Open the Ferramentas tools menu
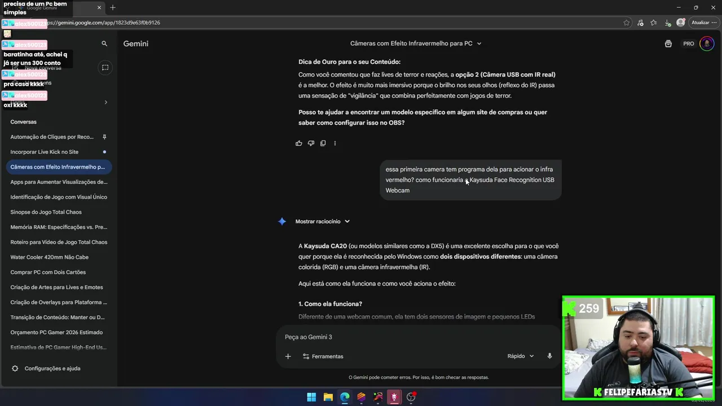The height and width of the screenshot is (406, 722). pos(323,356)
